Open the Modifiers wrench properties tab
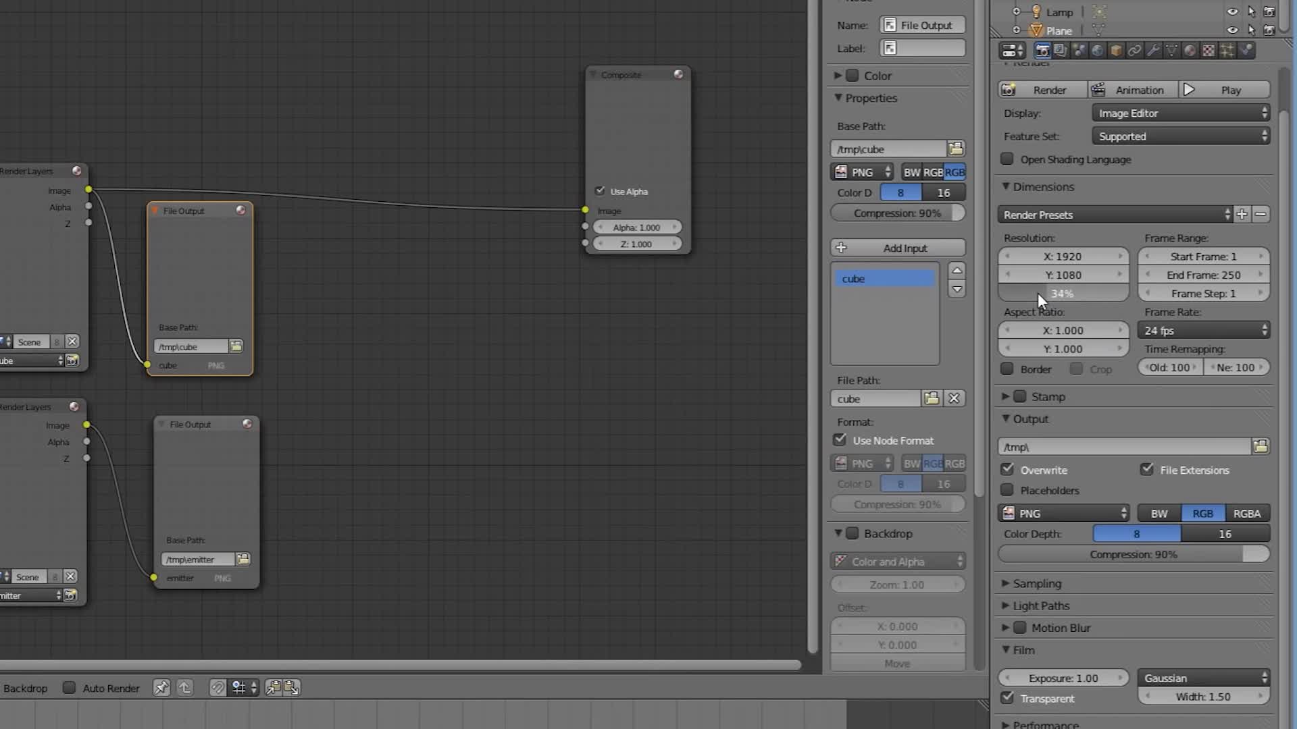The image size is (1297, 729). pyautogui.click(x=1153, y=50)
